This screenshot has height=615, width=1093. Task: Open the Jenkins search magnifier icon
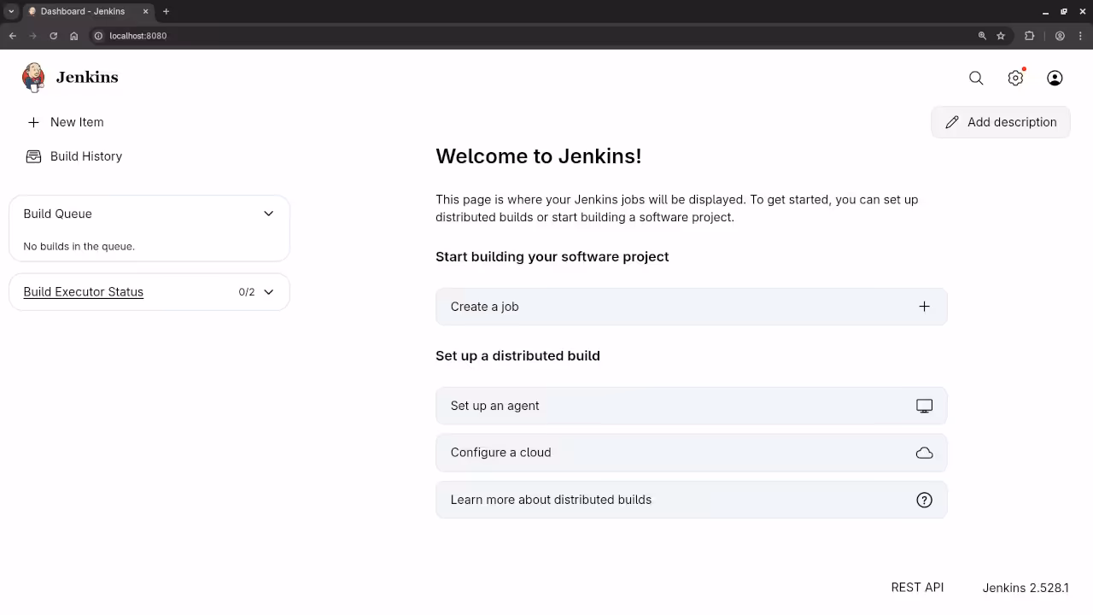pos(976,78)
